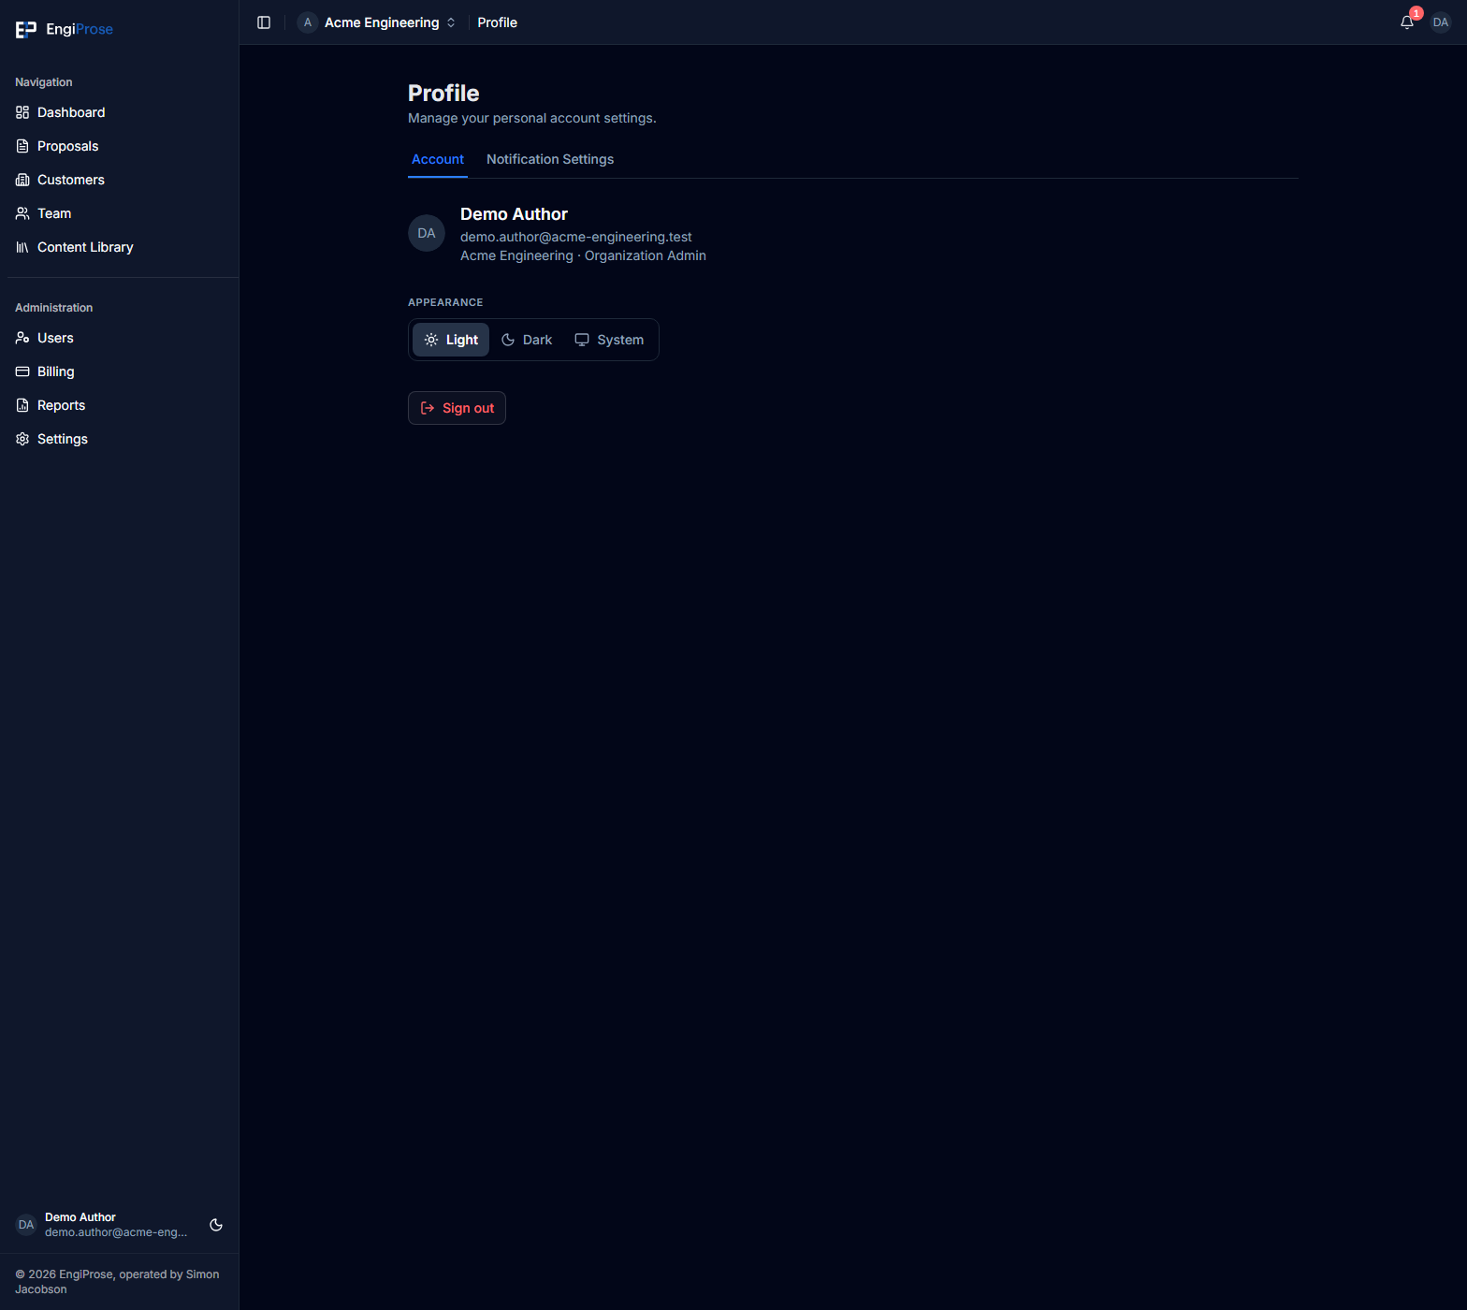
Task: Click the Team people icon
Action: 22,213
